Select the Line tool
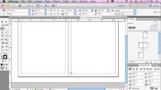Screen dimensions: 161x90 [6, 29]
